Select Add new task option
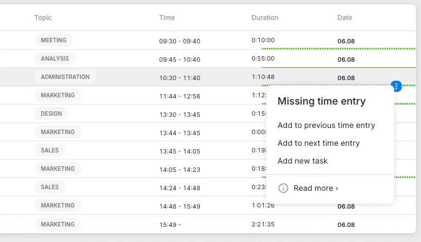The width and height of the screenshot is (421, 242). click(x=303, y=161)
